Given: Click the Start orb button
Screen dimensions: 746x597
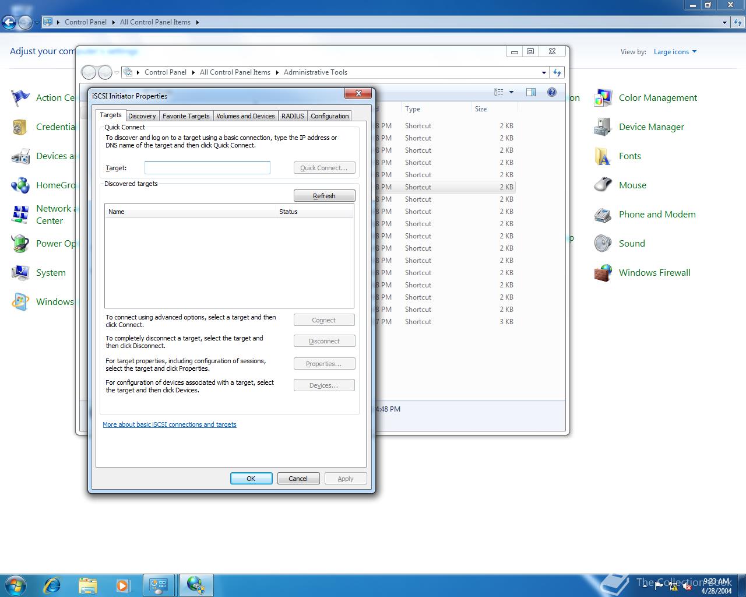Looking at the screenshot, I should [16, 585].
